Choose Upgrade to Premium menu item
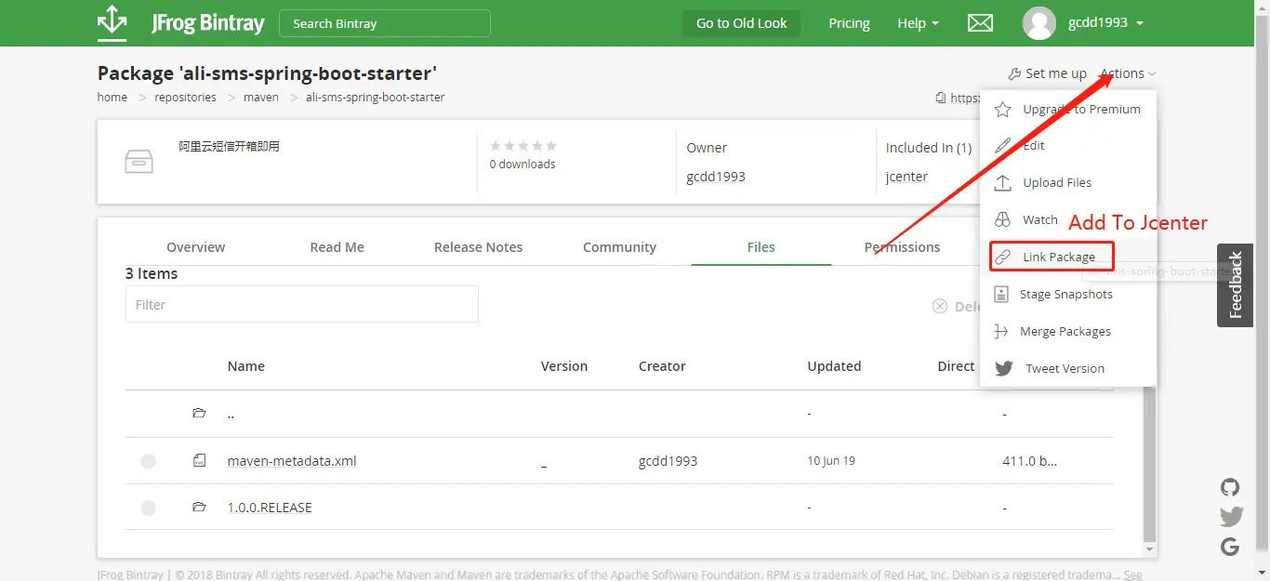 (1067, 110)
